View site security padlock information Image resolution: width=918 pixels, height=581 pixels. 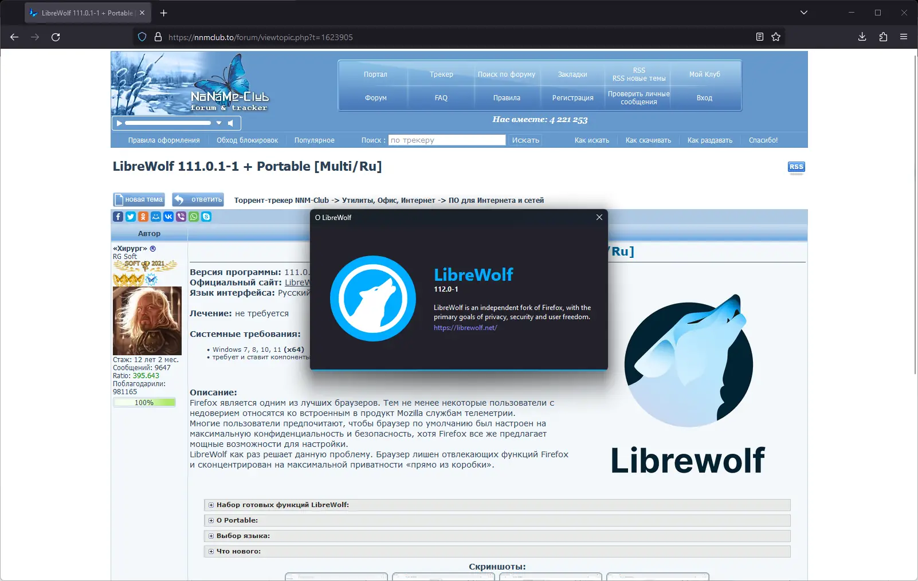pos(158,37)
